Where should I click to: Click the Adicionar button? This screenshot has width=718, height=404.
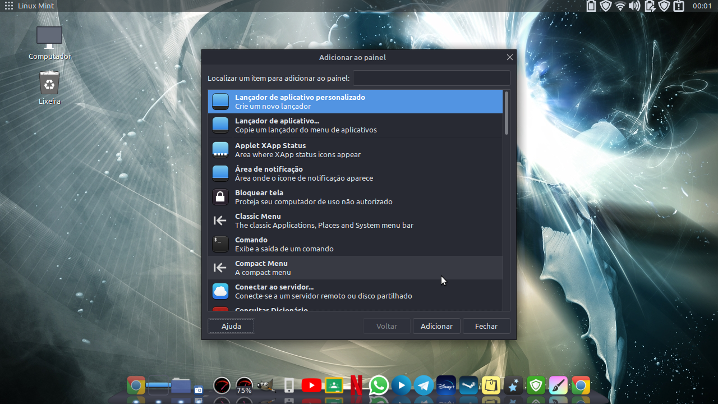[x=436, y=326]
